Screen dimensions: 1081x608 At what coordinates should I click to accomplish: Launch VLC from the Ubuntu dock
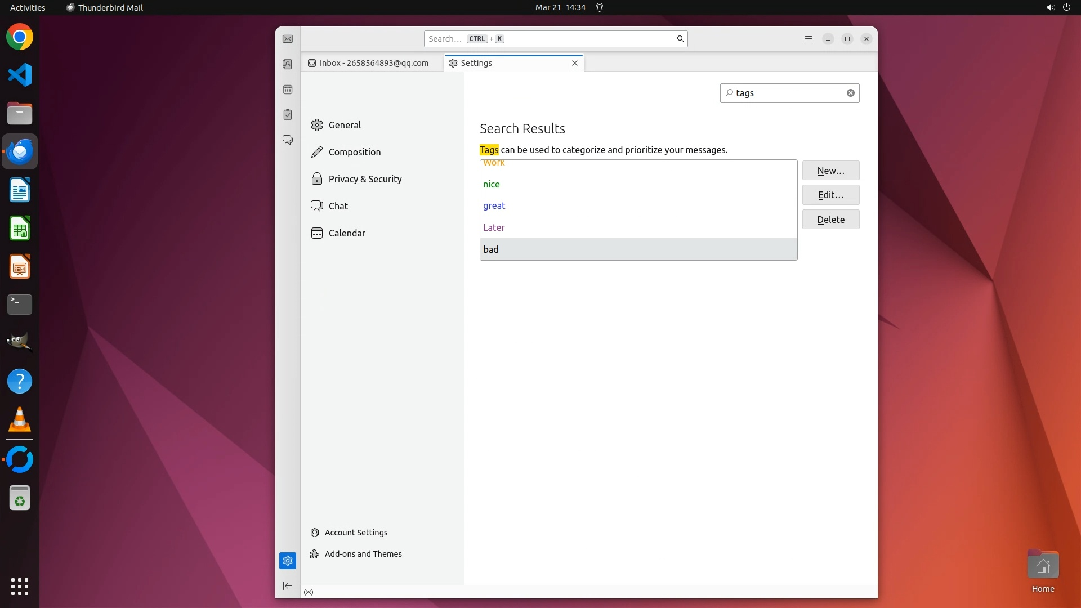20,420
